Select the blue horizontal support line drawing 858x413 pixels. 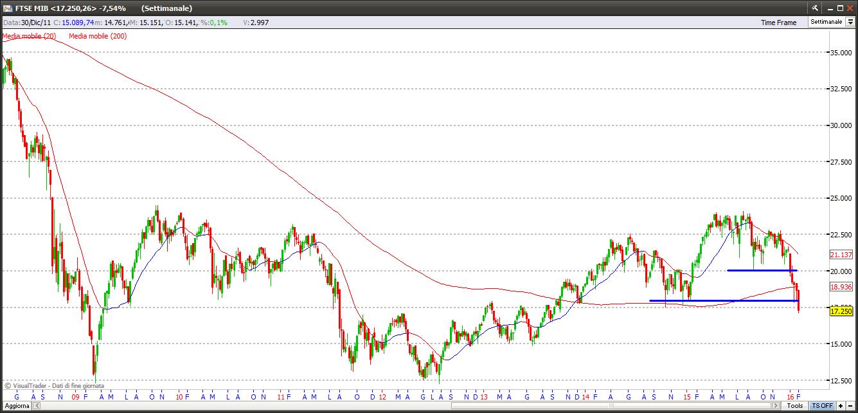pos(720,300)
